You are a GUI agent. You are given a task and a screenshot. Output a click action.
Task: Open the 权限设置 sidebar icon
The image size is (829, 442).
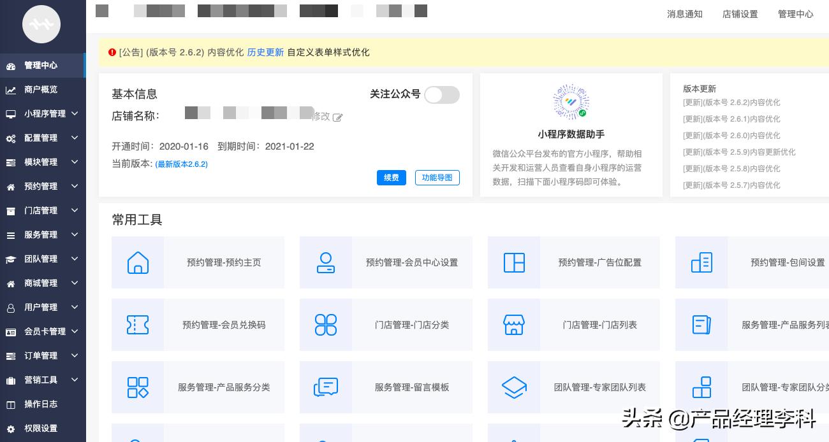[10, 429]
